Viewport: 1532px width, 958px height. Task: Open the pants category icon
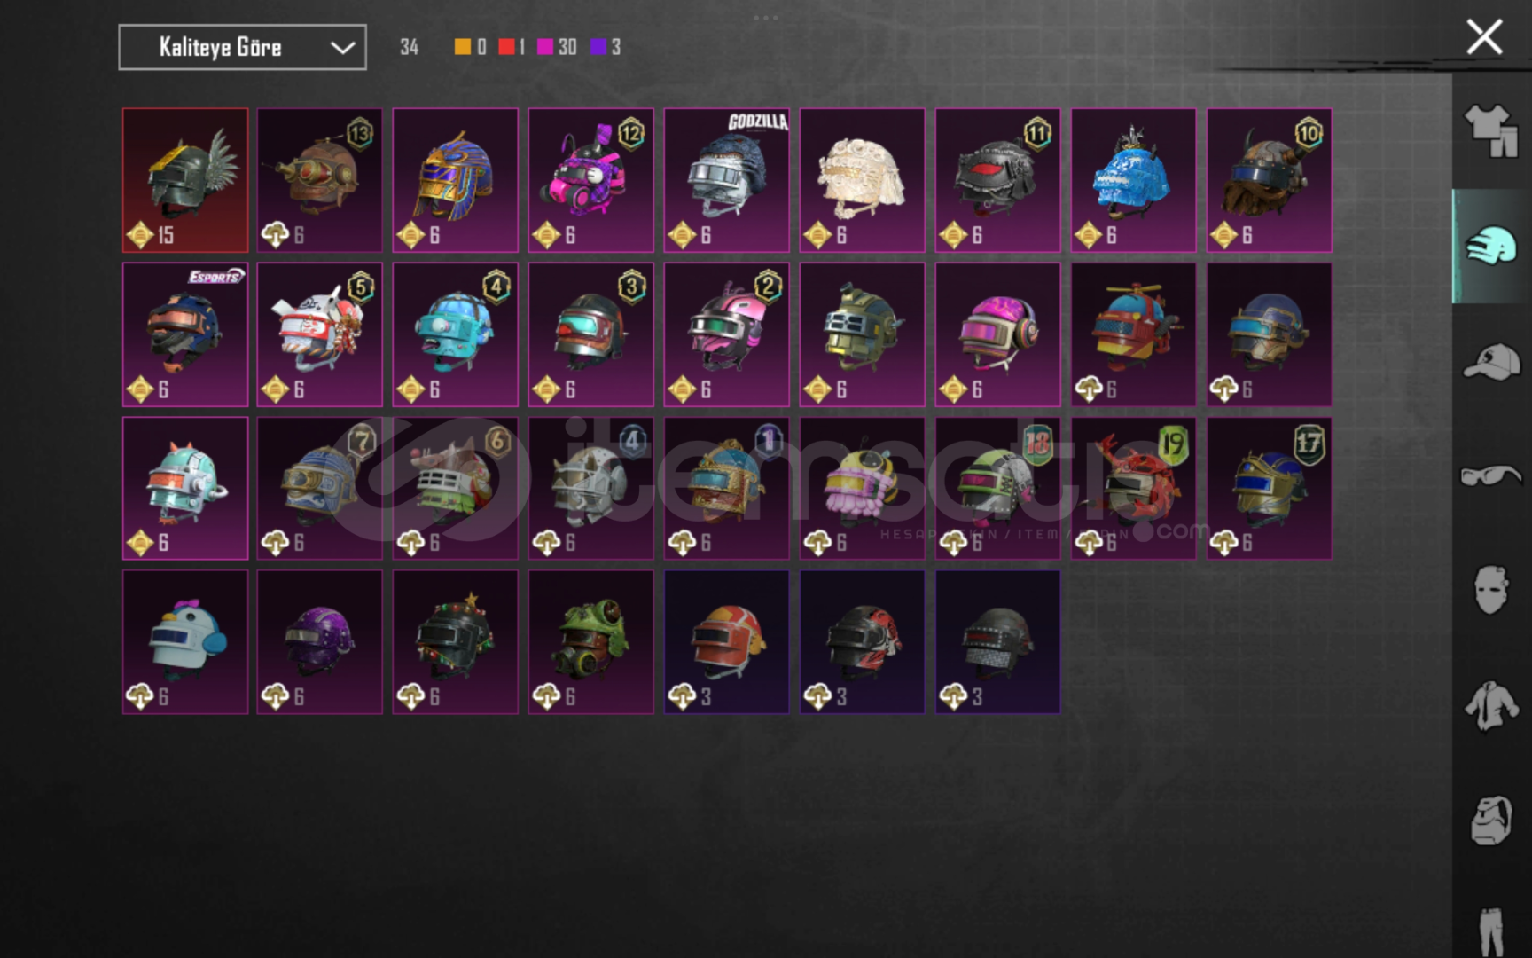[1491, 931]
